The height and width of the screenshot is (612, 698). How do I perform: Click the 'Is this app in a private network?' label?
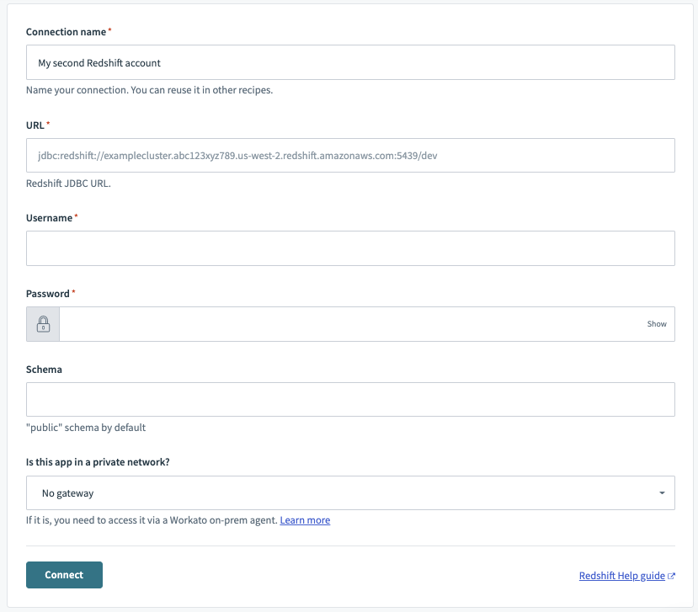pos(99,462)
